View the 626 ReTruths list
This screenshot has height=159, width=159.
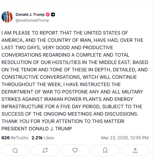point(15,138)
